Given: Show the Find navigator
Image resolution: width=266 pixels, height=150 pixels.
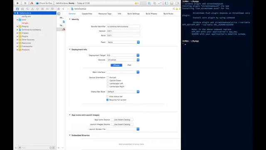Looking at the screenshot, I should pos(27,9).
